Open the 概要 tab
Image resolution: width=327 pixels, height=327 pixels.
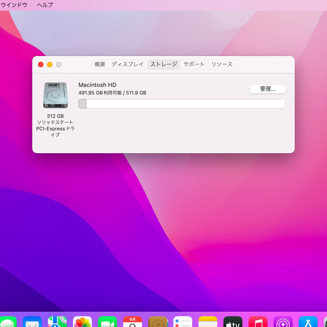pyautogui.click(x=100, y=64)
